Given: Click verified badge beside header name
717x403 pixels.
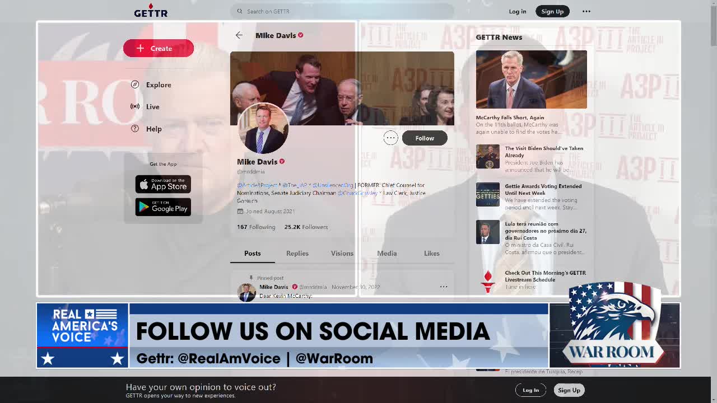Looking at the screenshot, I should 301,35.
